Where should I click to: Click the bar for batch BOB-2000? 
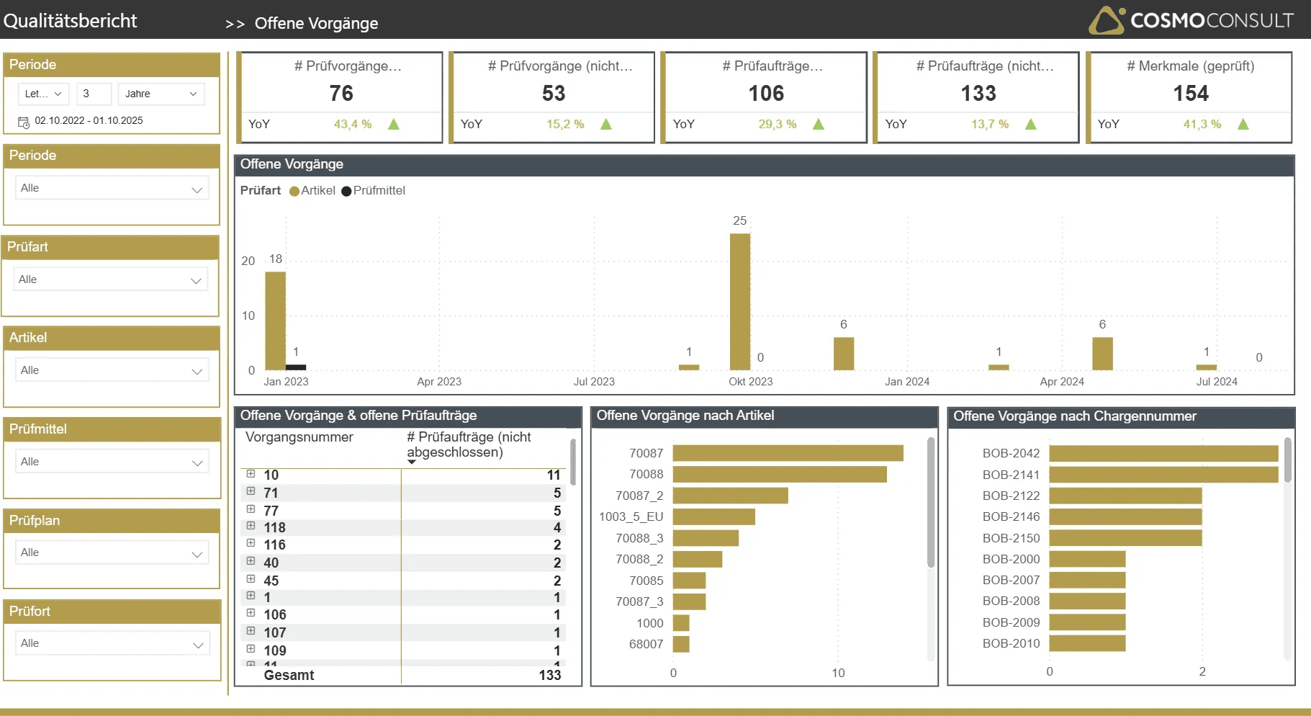tap(1087, 559)
